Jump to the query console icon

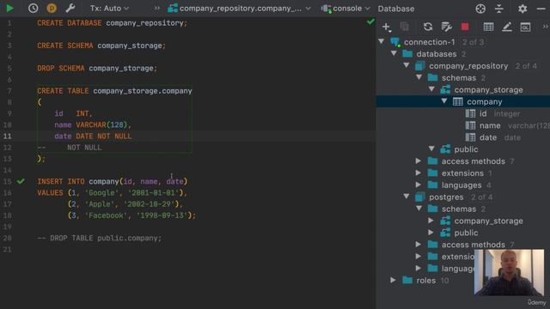coord(525,27)
